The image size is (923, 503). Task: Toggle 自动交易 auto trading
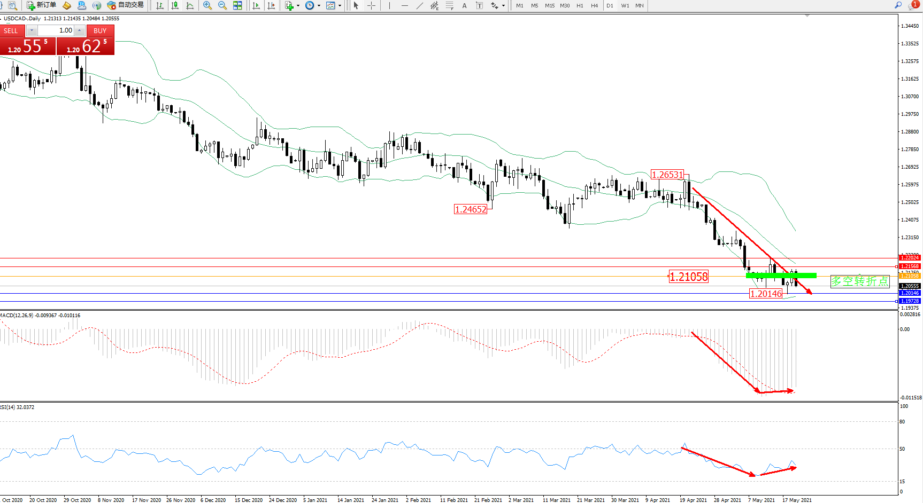[126, 5]
